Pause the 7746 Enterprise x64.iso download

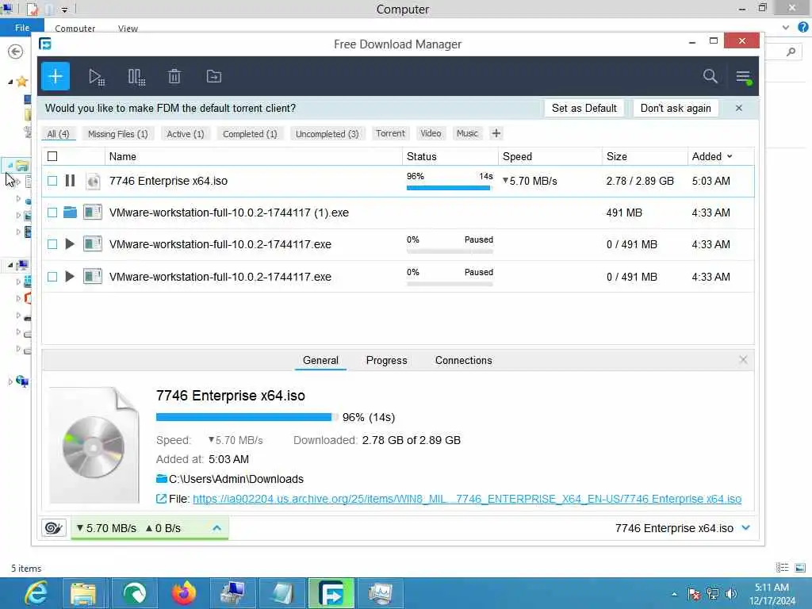coord(70,181)
